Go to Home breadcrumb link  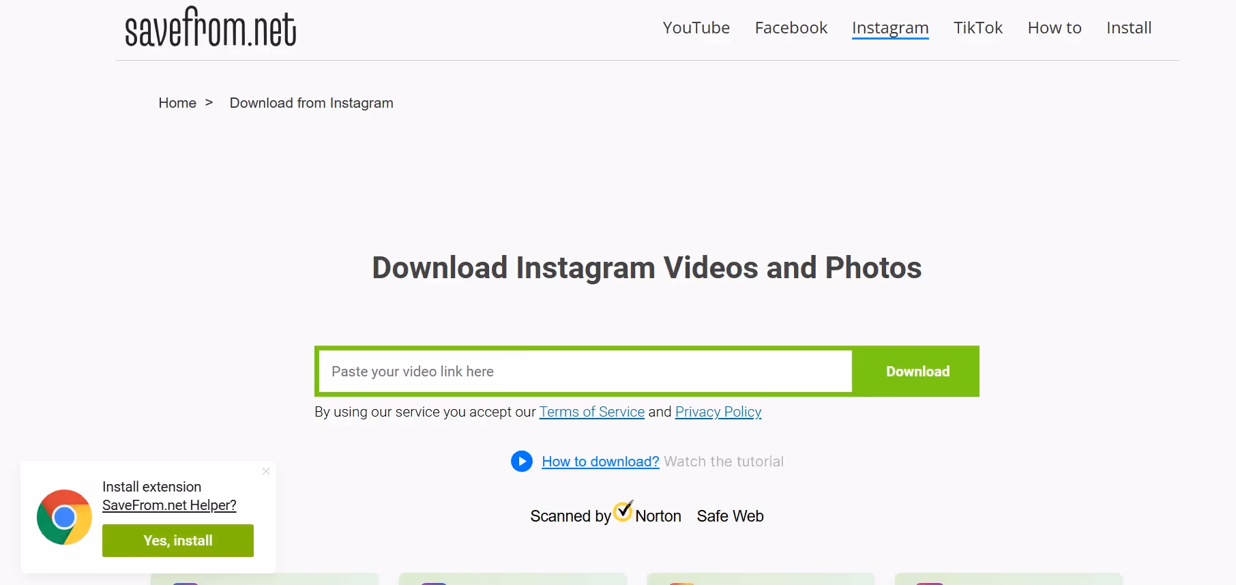coord(177,103)
